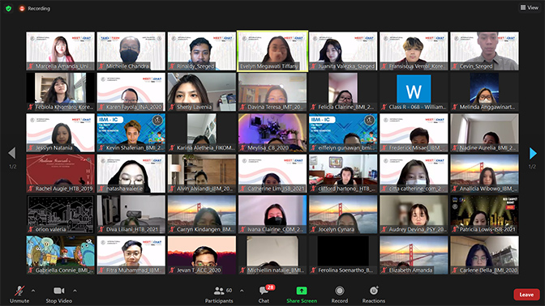Select eiffelyn gunawan's video tile
Viewport: 545px width, 306px height.
point(343,133)
